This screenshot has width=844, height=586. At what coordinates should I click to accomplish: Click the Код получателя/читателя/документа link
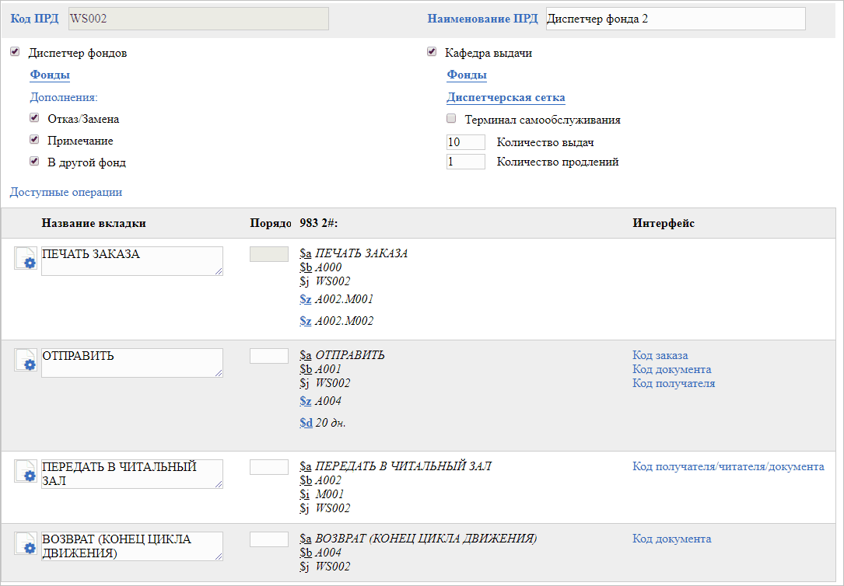(x=728, y=466)
